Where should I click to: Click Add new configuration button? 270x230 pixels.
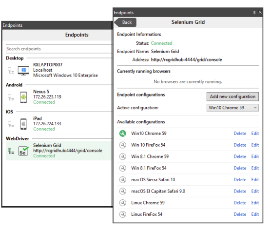tap(232, 96)
